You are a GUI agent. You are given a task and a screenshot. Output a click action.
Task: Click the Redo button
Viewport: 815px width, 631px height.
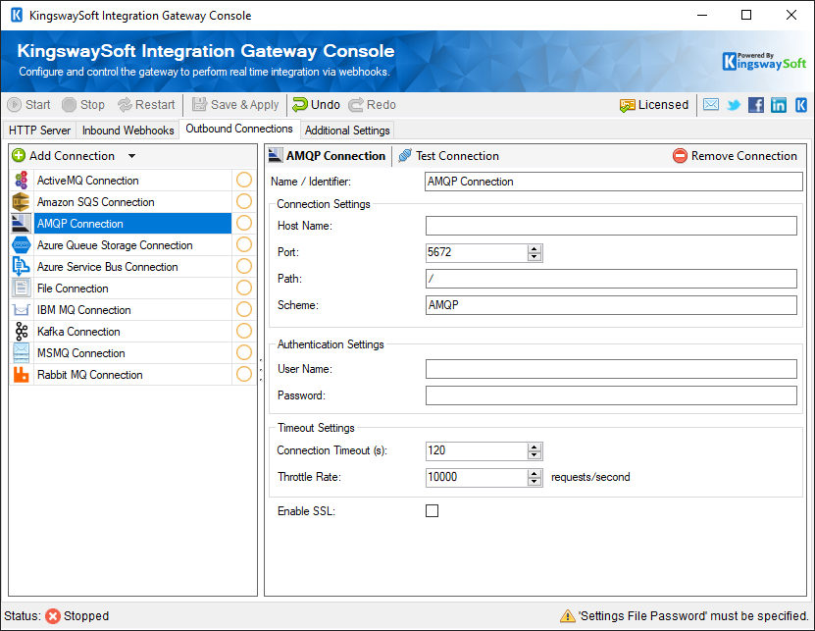pos(372,105)
